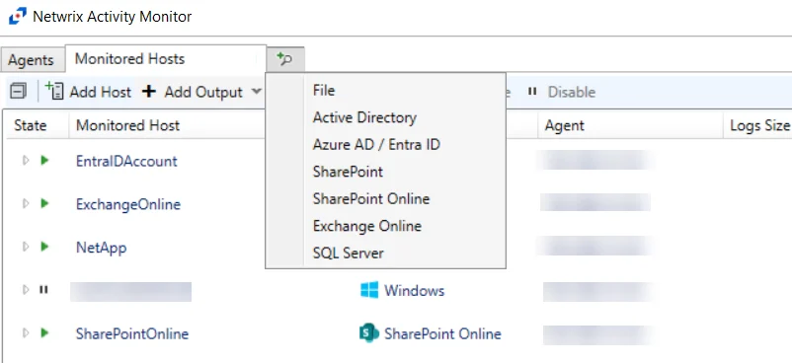Open the Add Output dropdown arrow

256,92
